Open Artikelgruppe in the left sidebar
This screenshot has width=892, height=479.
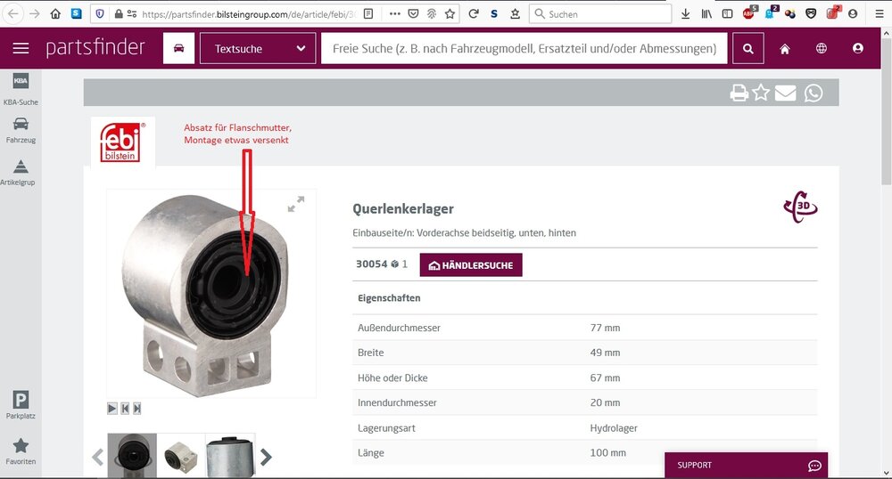pos(18,172)
